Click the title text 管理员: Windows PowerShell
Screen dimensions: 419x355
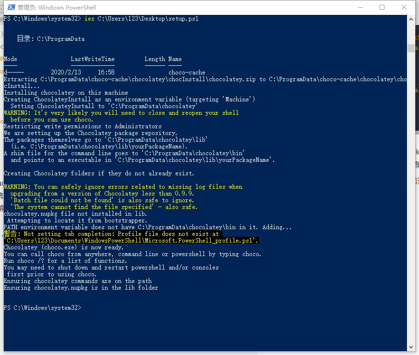(x=57, y=8)
